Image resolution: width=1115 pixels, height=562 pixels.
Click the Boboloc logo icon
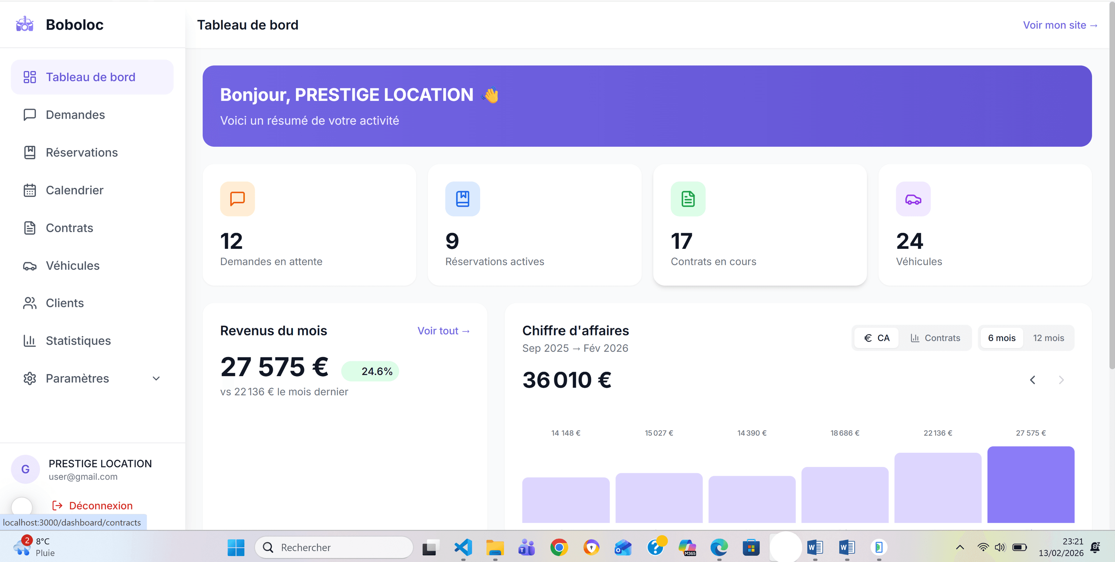pos(25,24)
